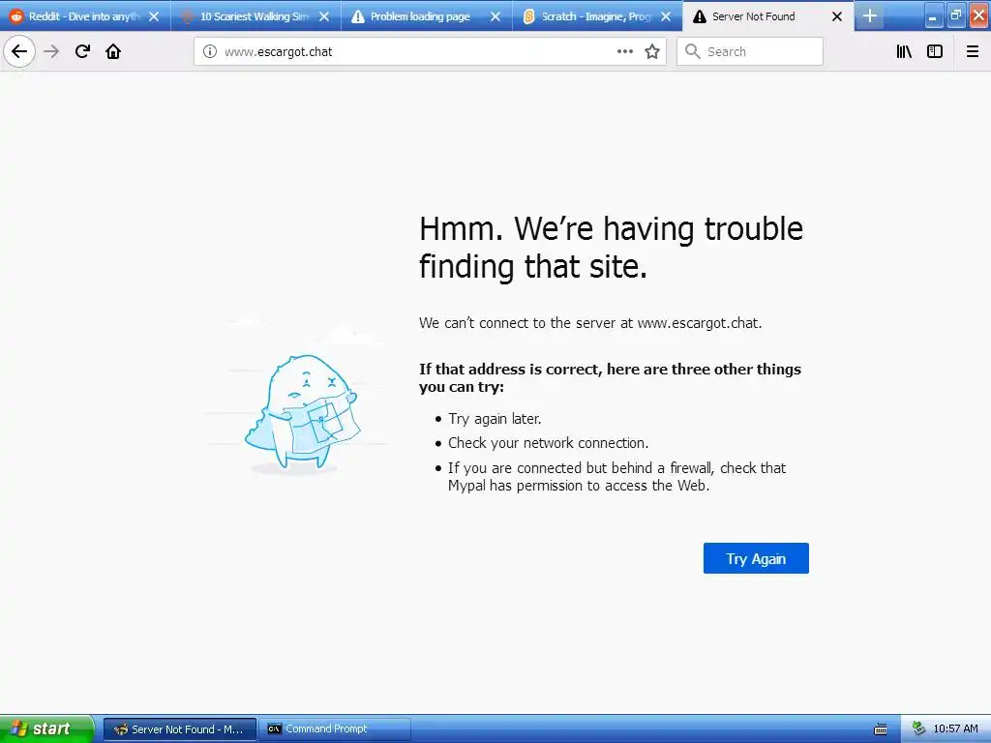The image size is (991, 743).
Task: Close the Scratch tab
Action: point(666,16)
